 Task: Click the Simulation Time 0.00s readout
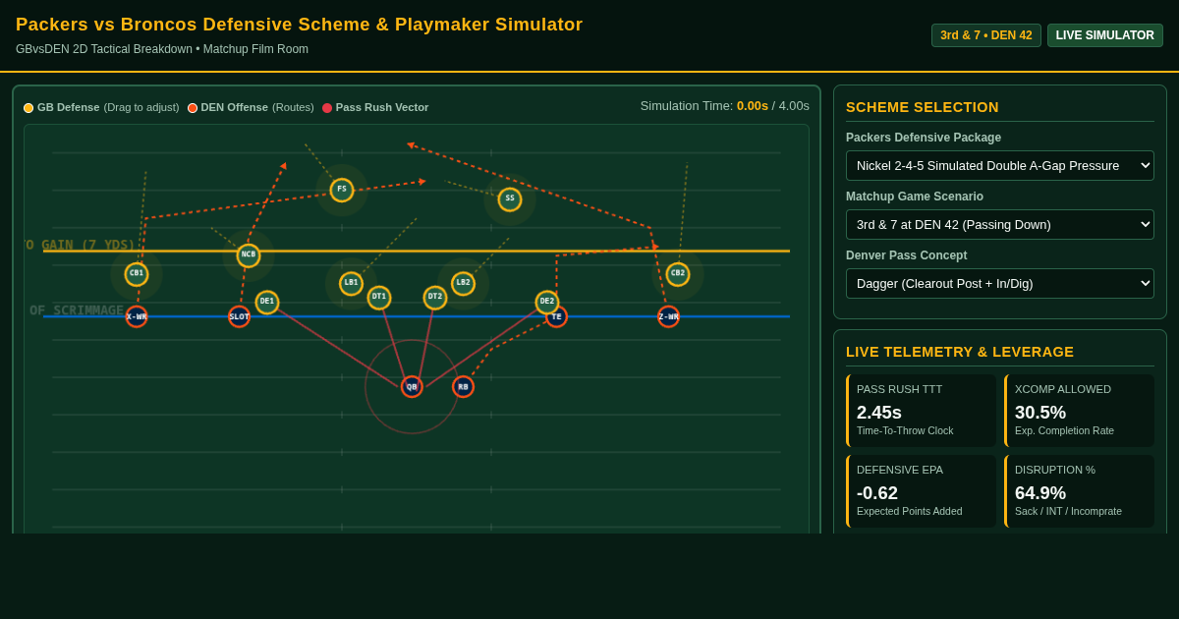click(725, 106)
